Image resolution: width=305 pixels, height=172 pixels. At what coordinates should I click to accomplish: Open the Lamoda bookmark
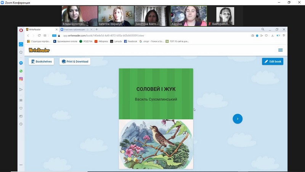click(x=116, y=41)
